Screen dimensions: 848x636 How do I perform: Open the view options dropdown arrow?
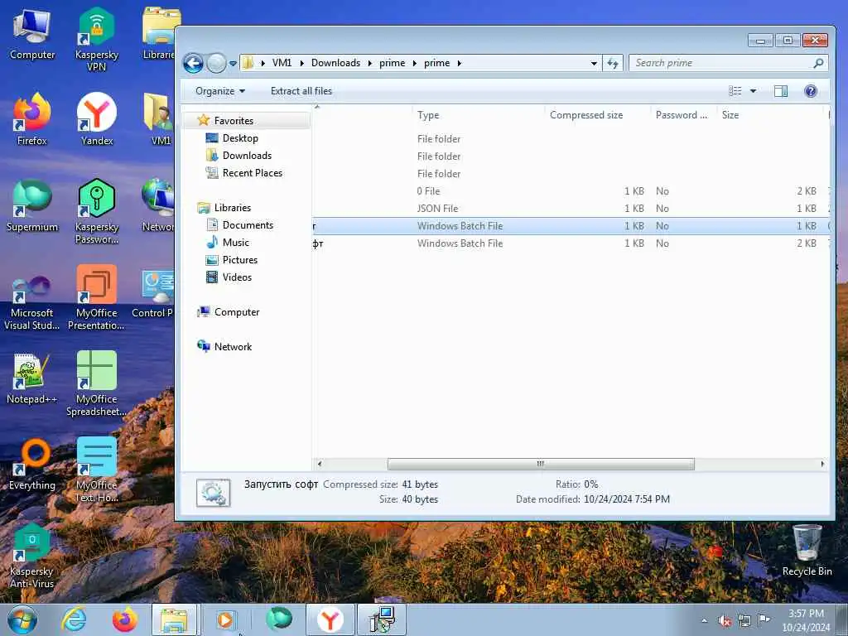click(753, 91)
